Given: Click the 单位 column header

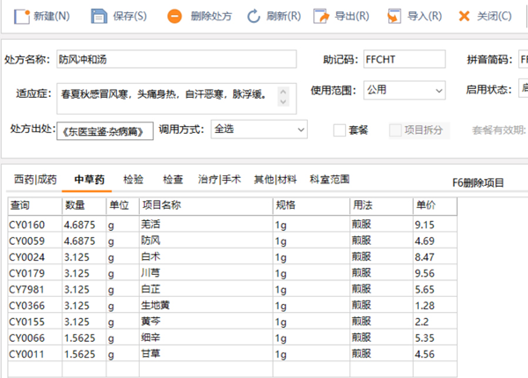Looking at the screenshot, I should pyautogui.click(x=122, y=205).
